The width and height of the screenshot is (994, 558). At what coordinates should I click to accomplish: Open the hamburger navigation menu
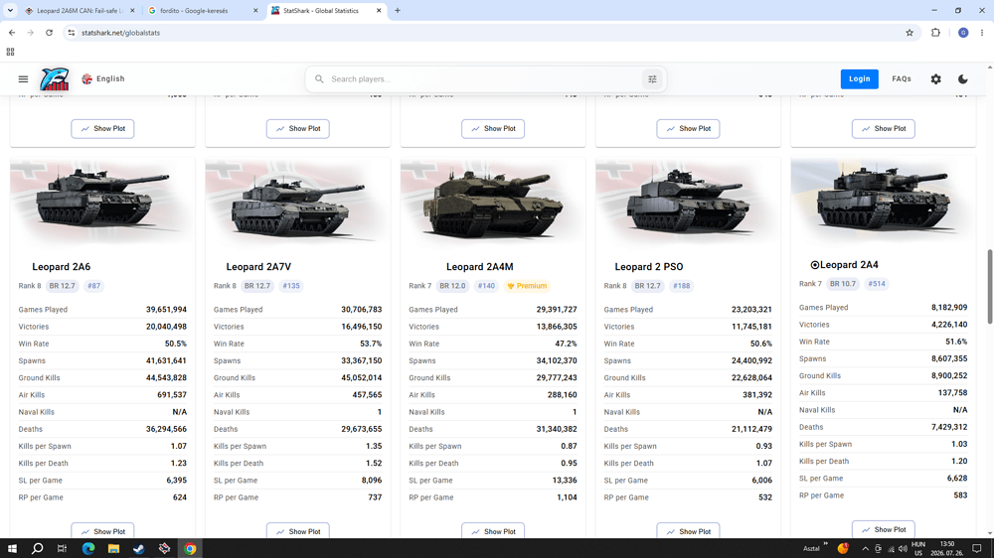(x=24, y=79)
